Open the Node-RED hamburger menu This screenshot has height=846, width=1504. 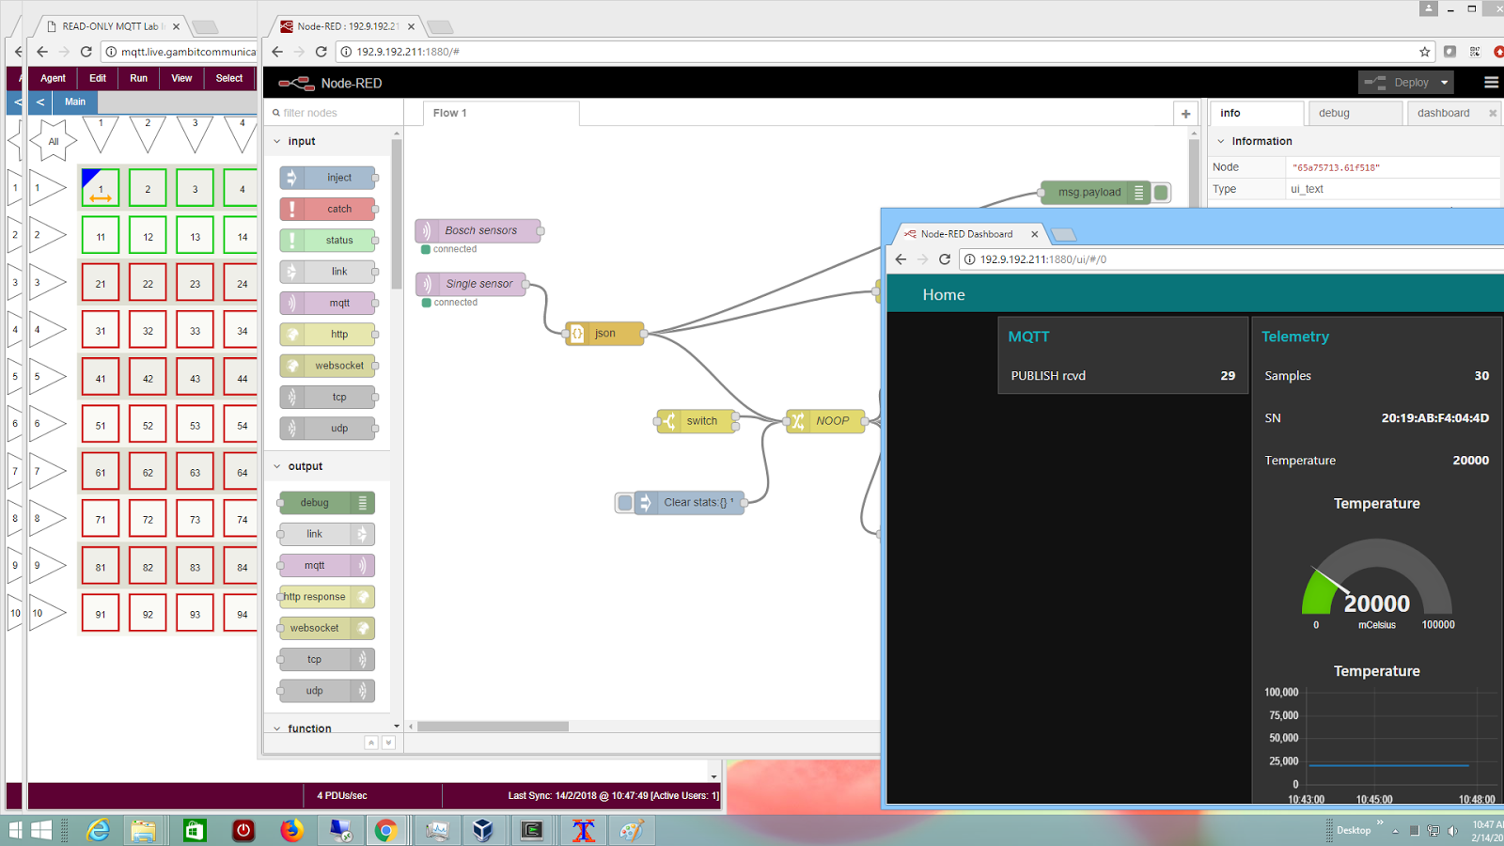pos(1491,83)
